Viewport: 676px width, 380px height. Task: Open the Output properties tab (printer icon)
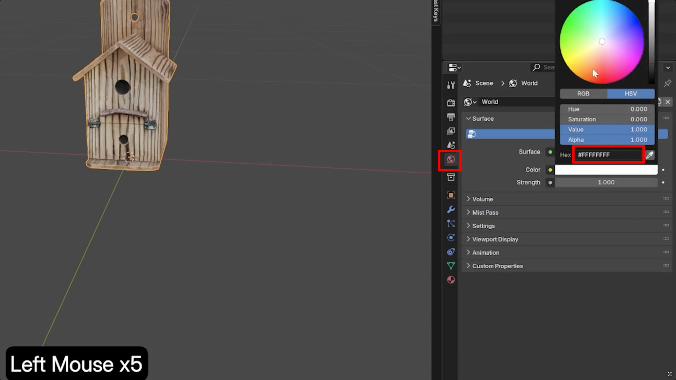tap(451, 117)
